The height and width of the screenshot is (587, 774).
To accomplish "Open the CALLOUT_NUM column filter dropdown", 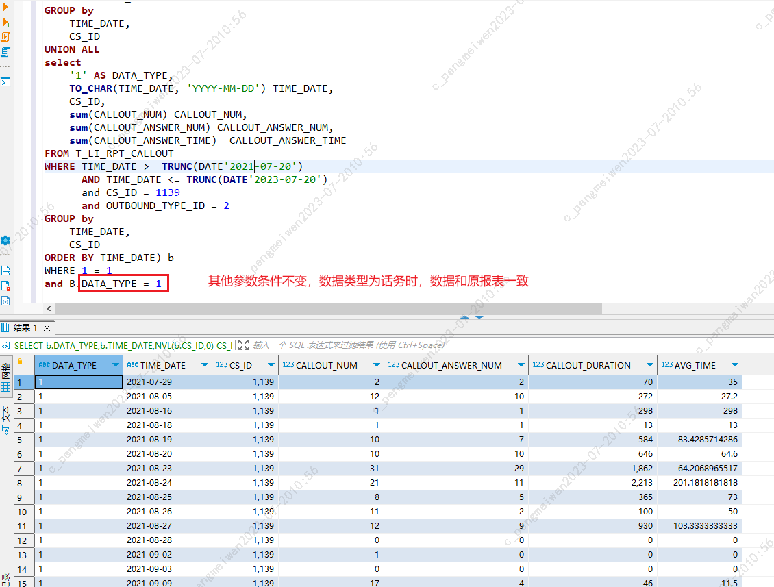I will pyautogui.click(x=377, y=365).
